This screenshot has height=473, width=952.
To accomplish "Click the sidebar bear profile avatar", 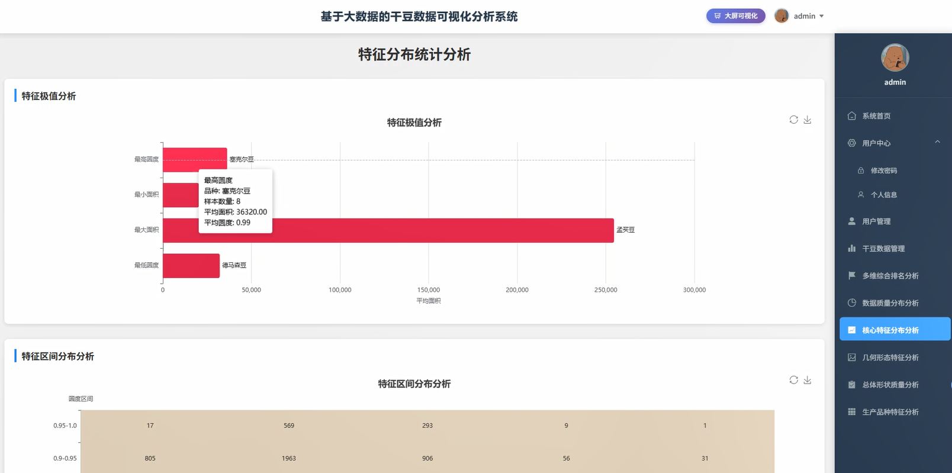I will tap(895, 57).
